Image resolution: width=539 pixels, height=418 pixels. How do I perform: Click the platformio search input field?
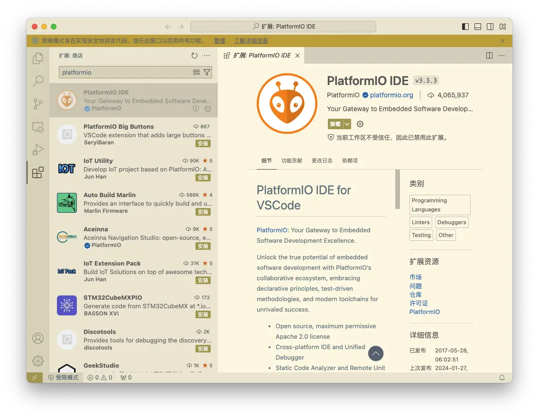pyautogui.click(x=126, y=72)
